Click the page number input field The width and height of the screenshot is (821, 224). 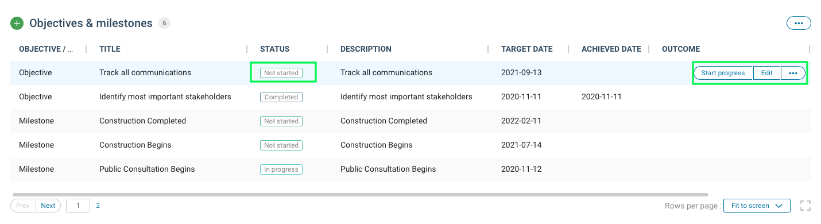(78, 206)
